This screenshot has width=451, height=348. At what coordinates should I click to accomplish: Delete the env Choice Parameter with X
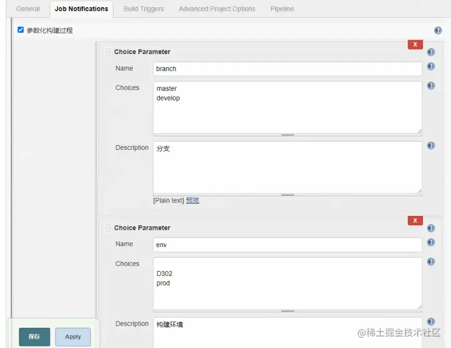click(x=415, y=221)
